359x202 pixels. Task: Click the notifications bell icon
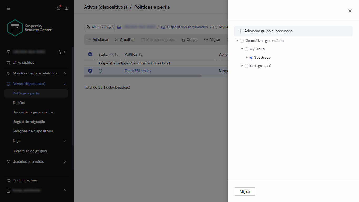point(58,8)
